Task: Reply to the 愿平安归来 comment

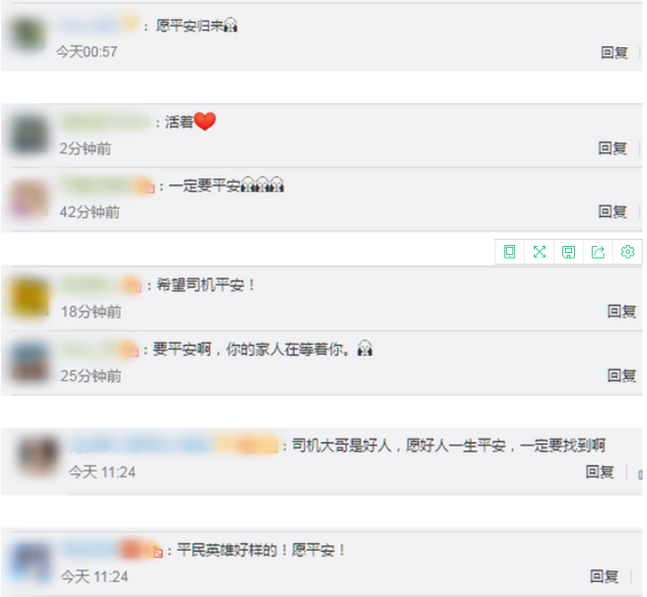Action: click(614, 53)
